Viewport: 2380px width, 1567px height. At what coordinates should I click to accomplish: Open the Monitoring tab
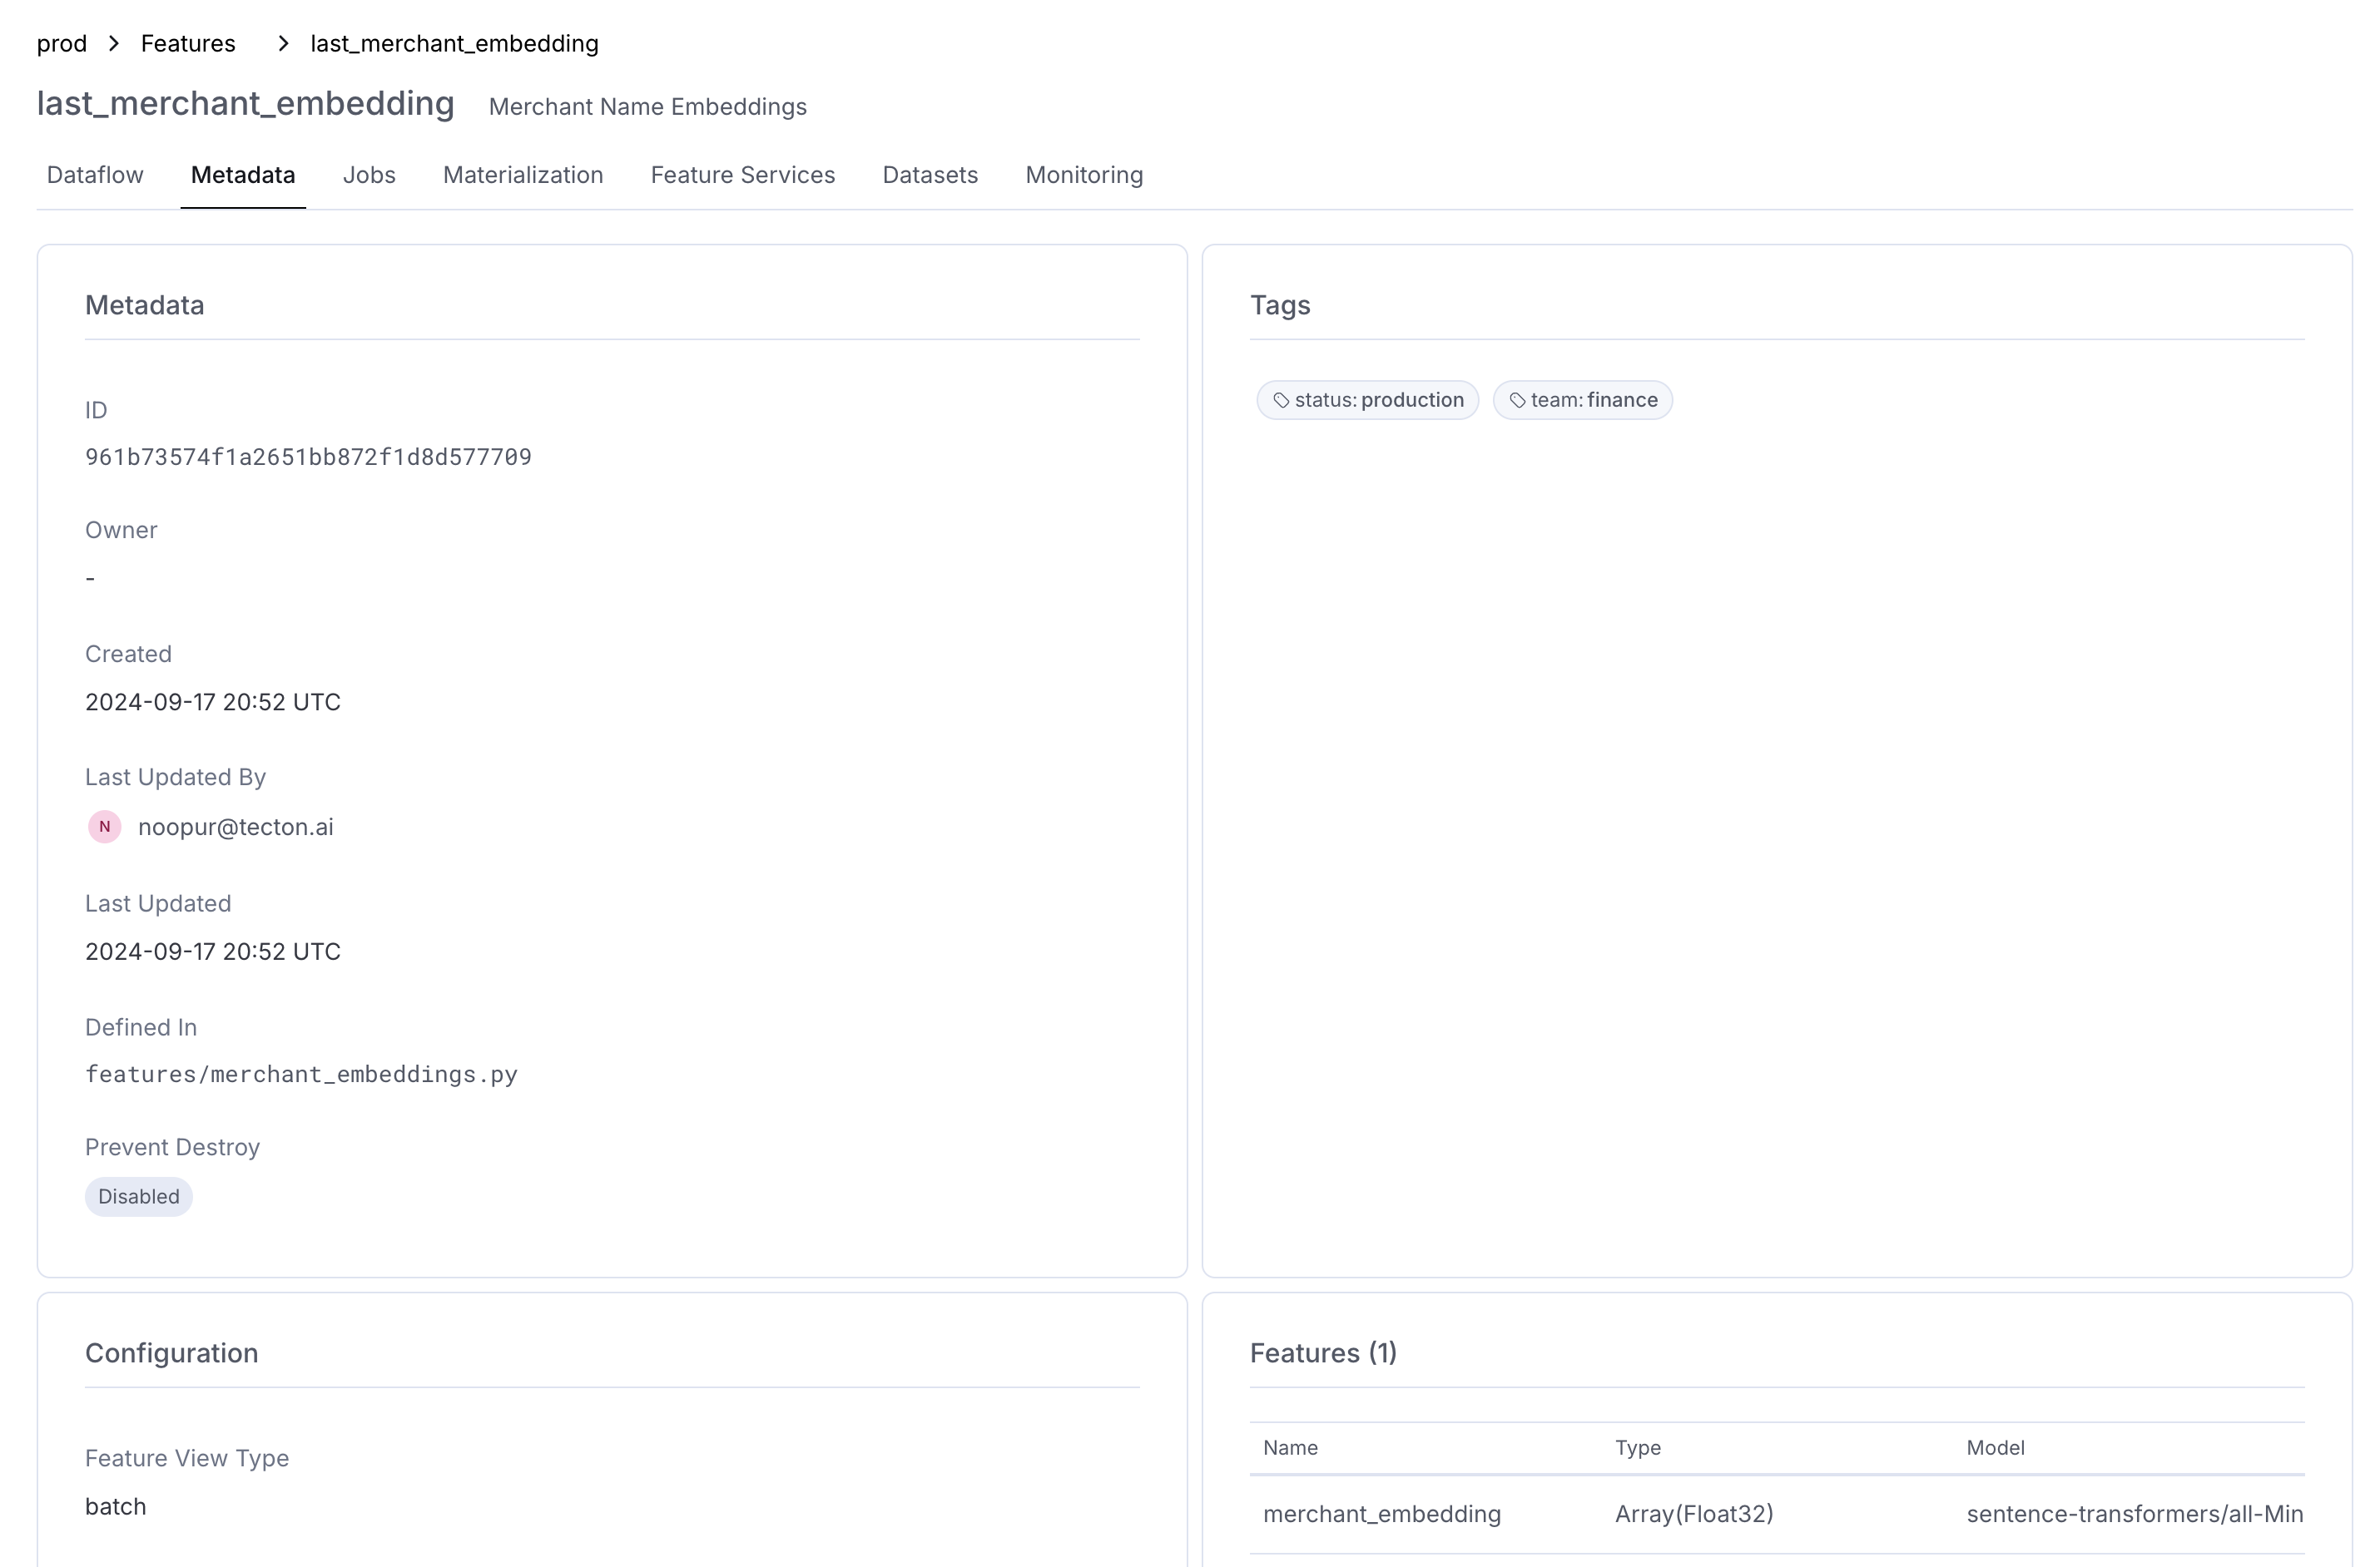[x=1083, y=175]
